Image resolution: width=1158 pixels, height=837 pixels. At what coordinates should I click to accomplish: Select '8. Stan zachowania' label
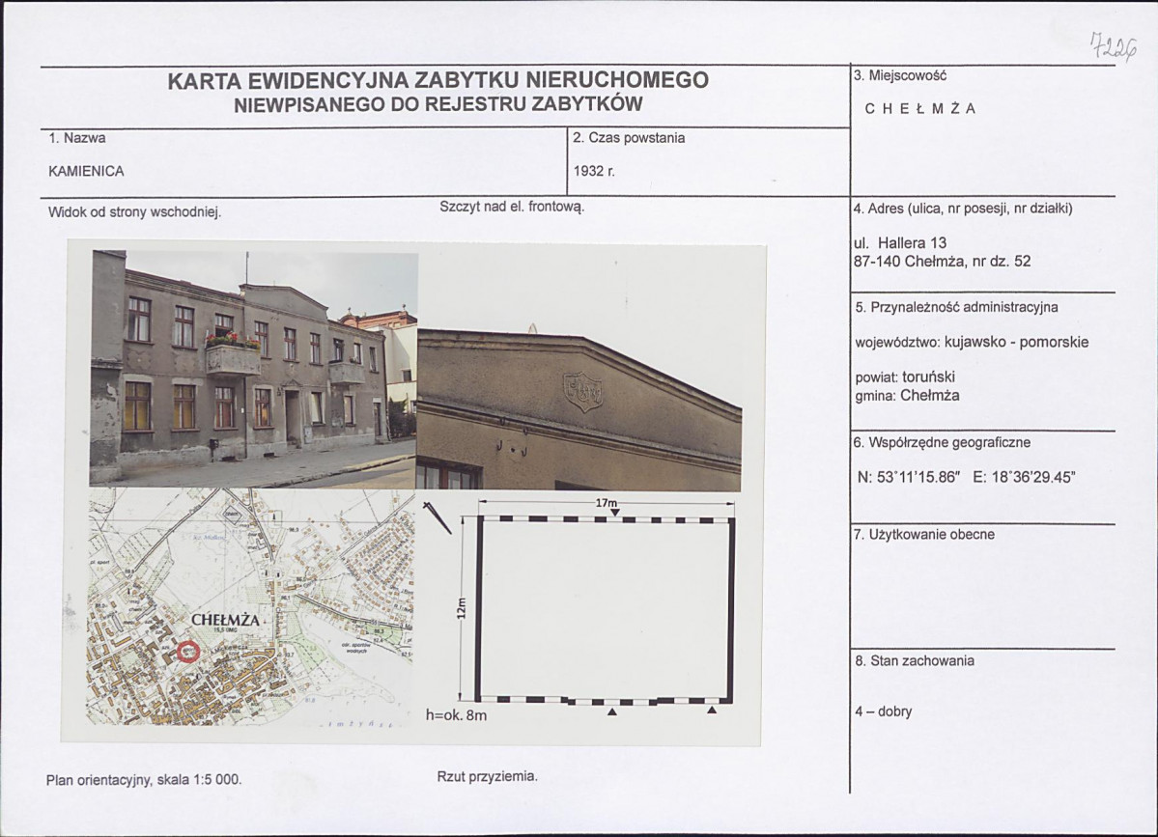pos(915,660)
